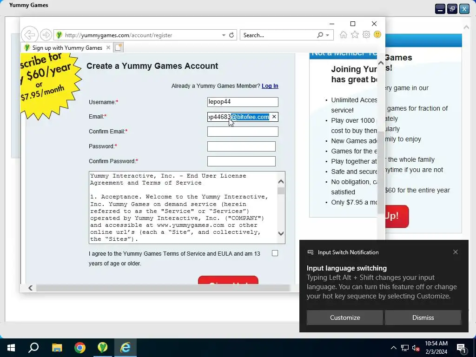Click the Yummy Games outer window scroll-up arrow
The width and height of the screenshot is (476, 357).
coord(466,27)
